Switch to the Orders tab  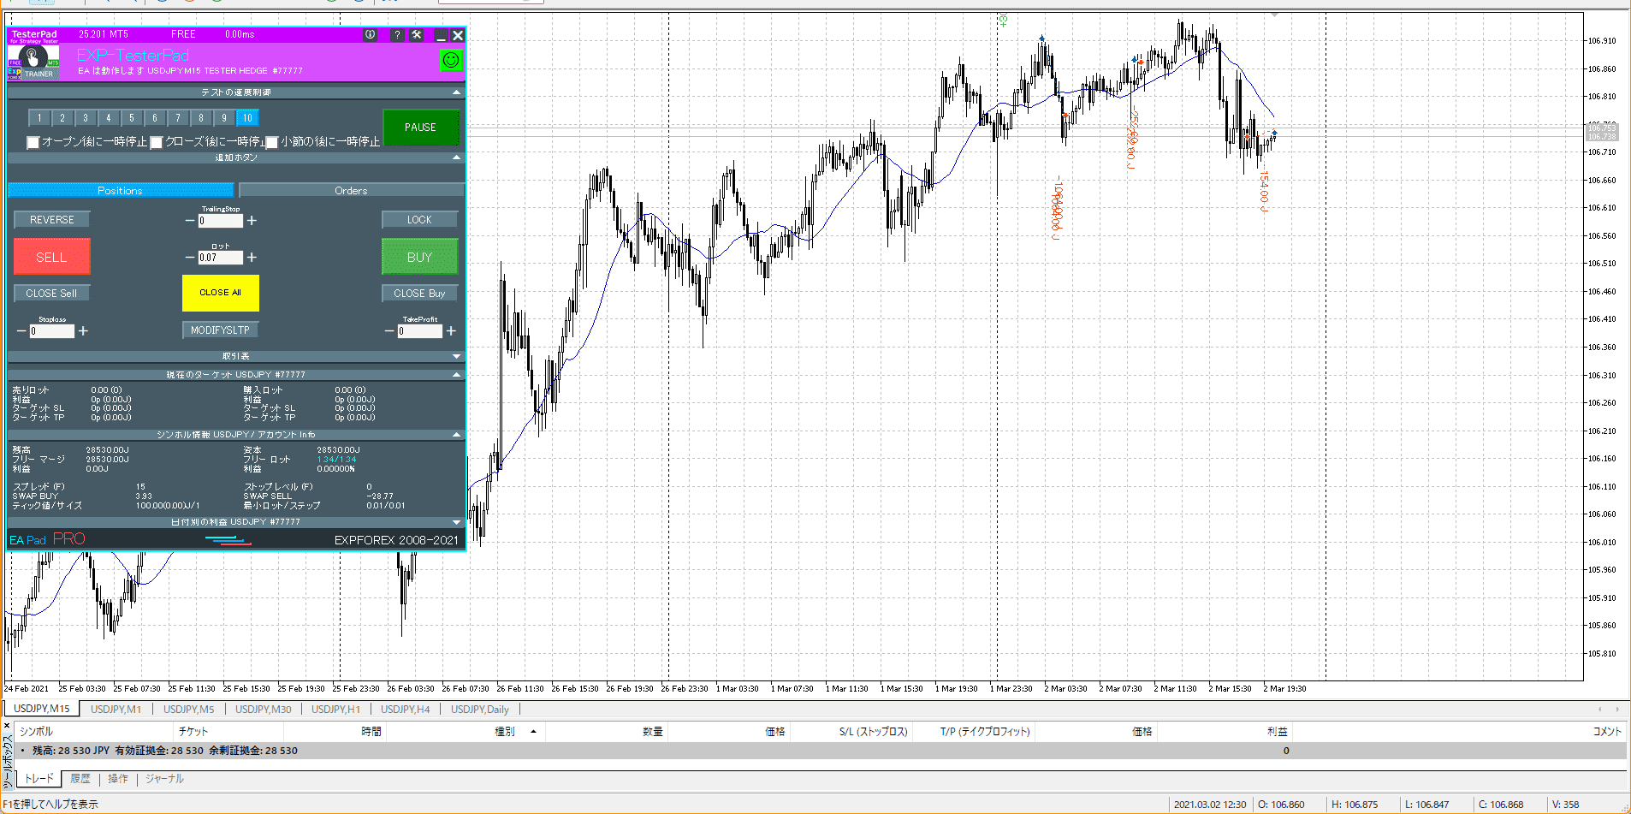[351, 191]
